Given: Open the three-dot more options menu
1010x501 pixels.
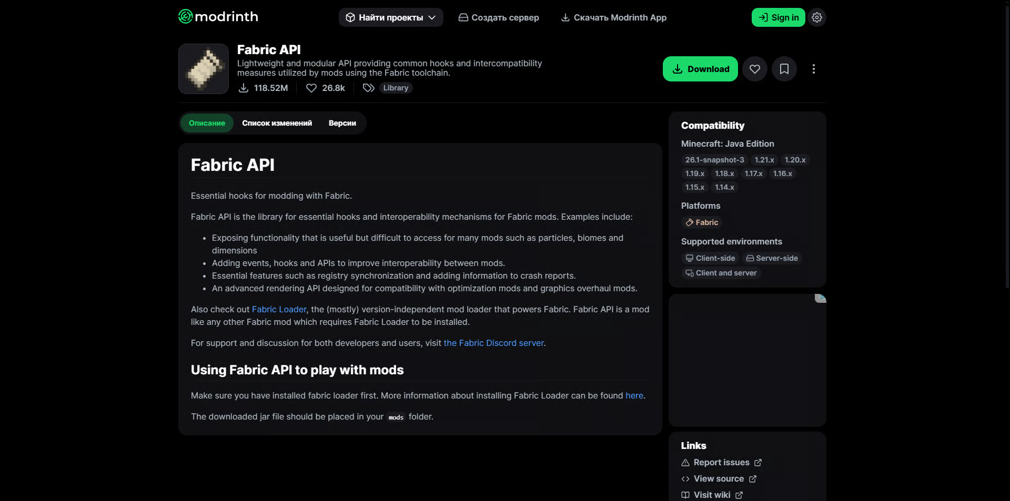Looking at the screenshot, I should 813,69.
